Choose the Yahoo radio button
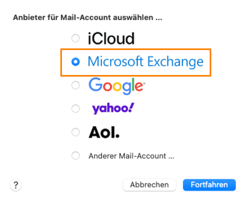Image resolution: width=247 pixels, height=202 pixels. tap(75, 109)
